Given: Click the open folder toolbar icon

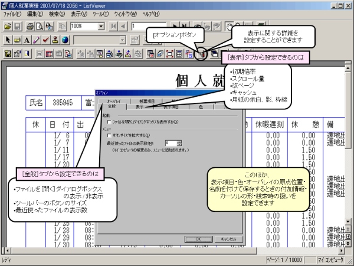Looking at the screenshot, I should (x=8, y=27).
